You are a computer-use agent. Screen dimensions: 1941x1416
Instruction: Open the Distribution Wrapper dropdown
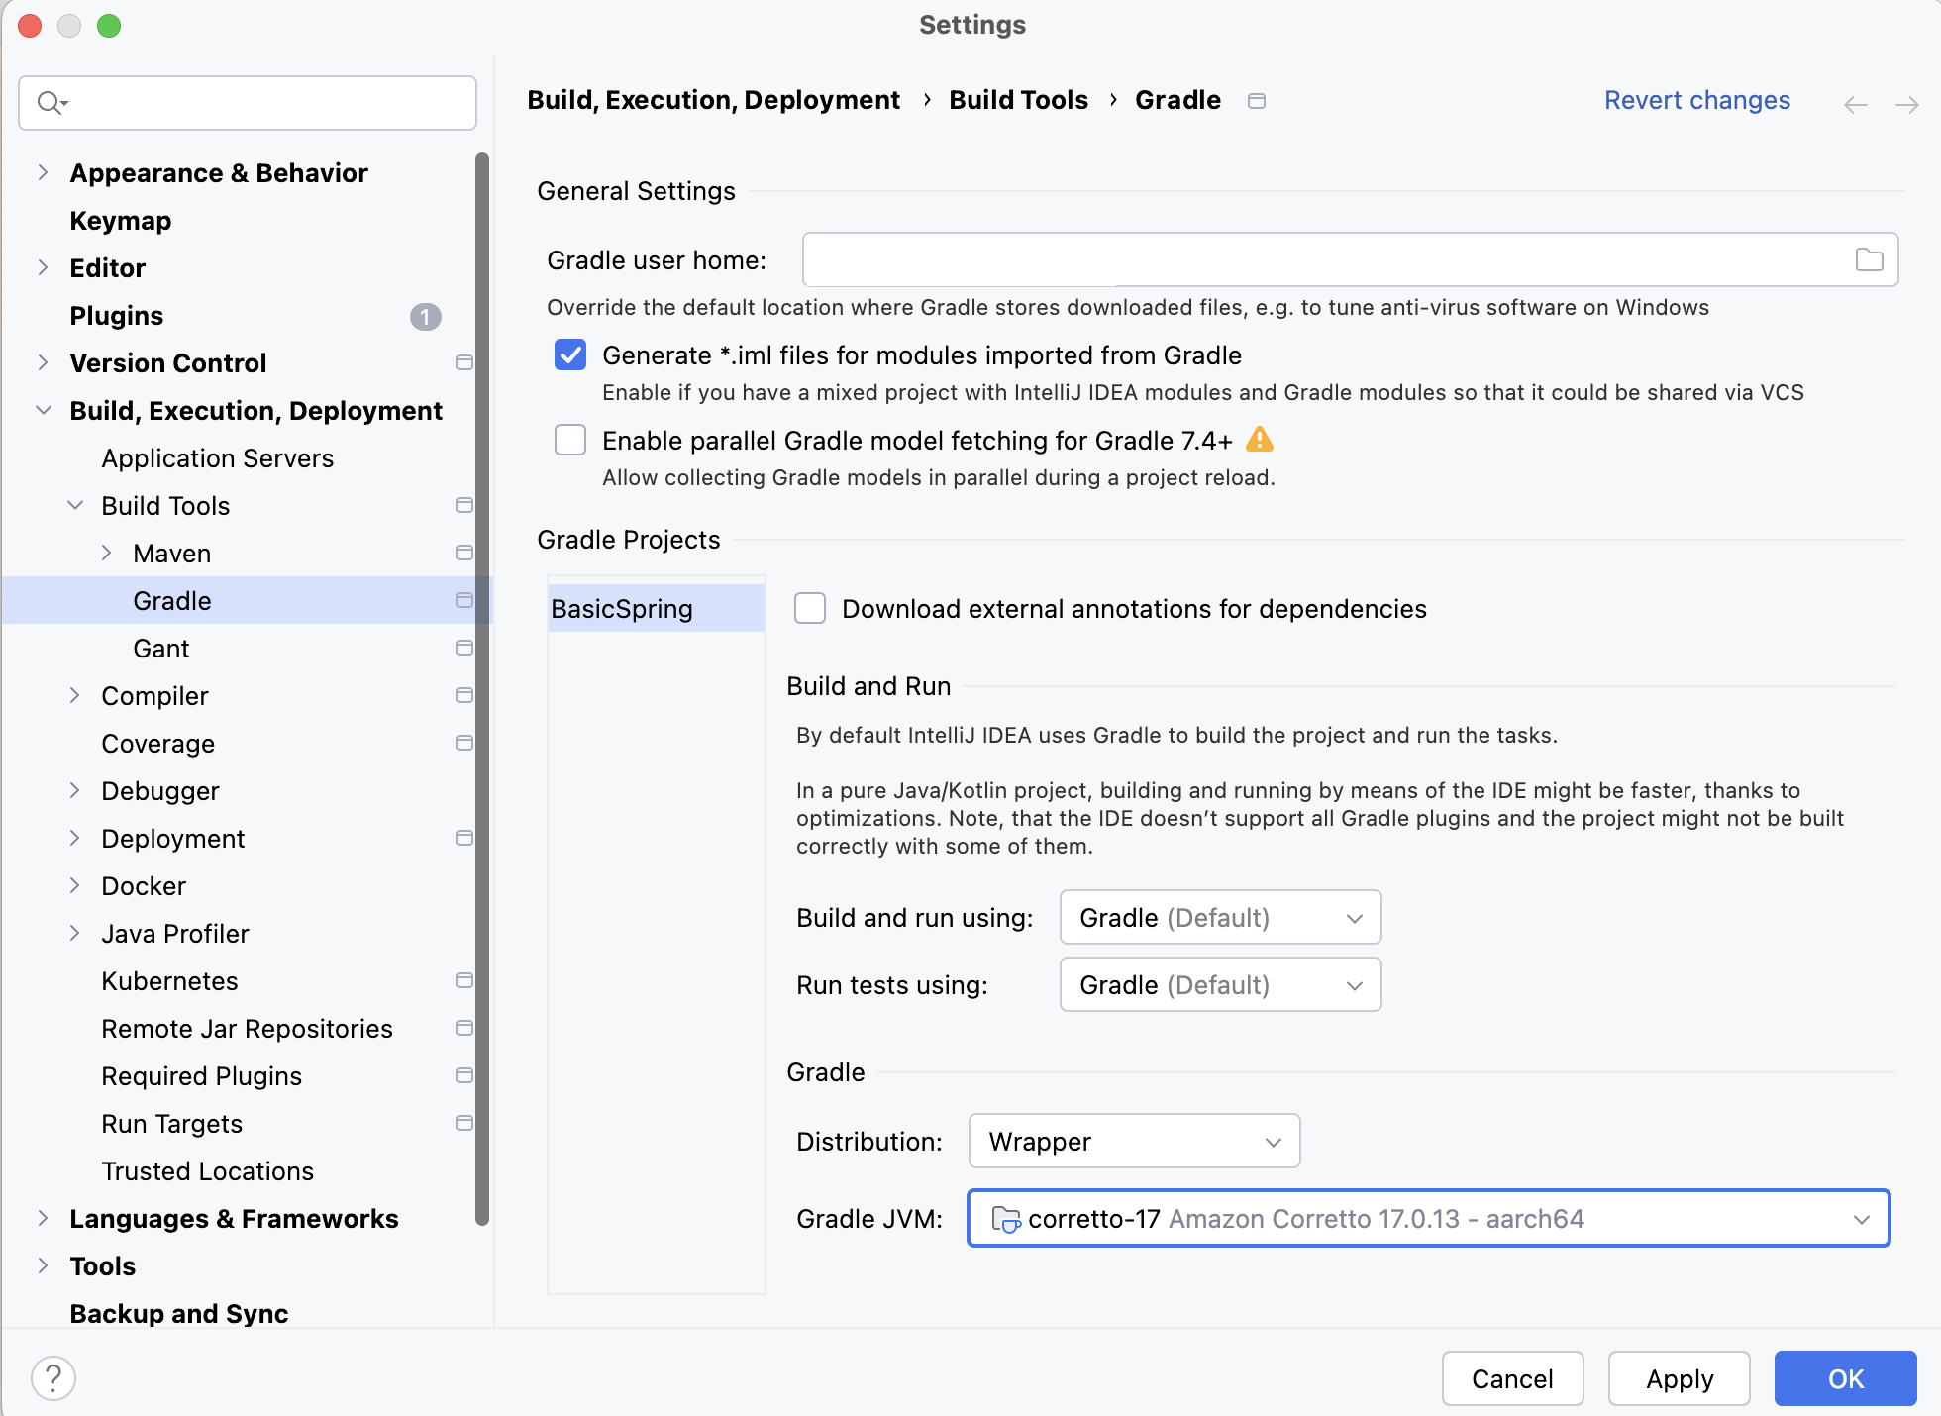1134,1142
